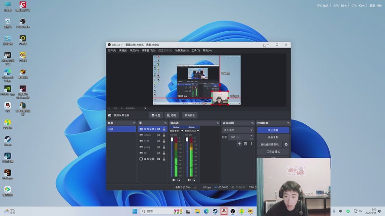Hide the 桌面全屏 source
385x216 pixels.
pos(159,159)
